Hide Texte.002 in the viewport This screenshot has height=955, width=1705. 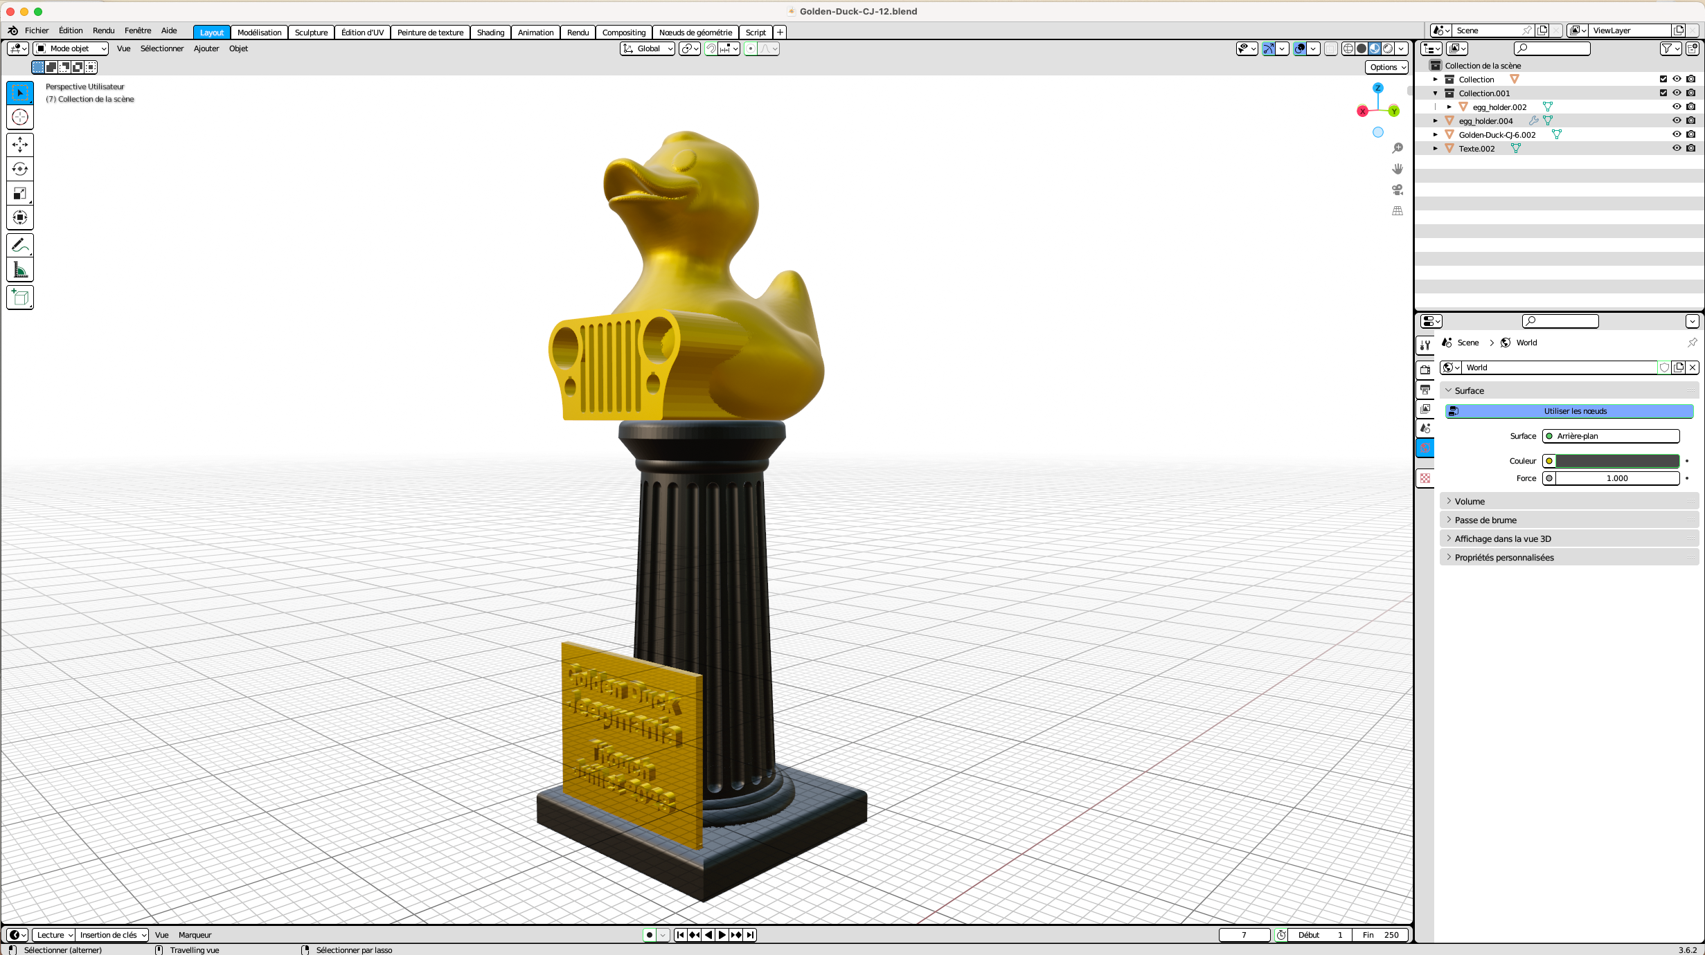click(1677, 148)
